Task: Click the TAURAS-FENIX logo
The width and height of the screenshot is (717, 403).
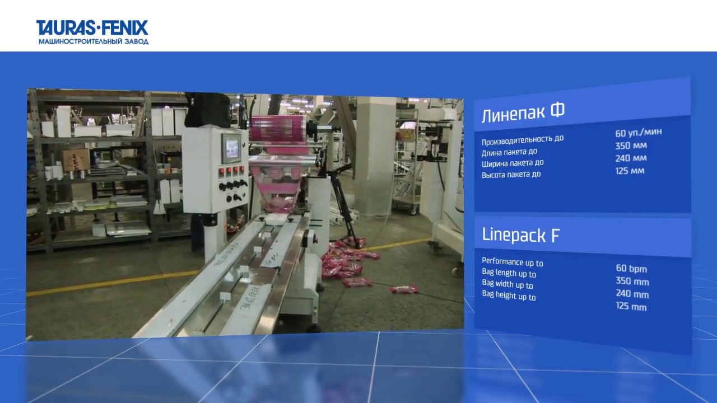Action: coord(92,28)
